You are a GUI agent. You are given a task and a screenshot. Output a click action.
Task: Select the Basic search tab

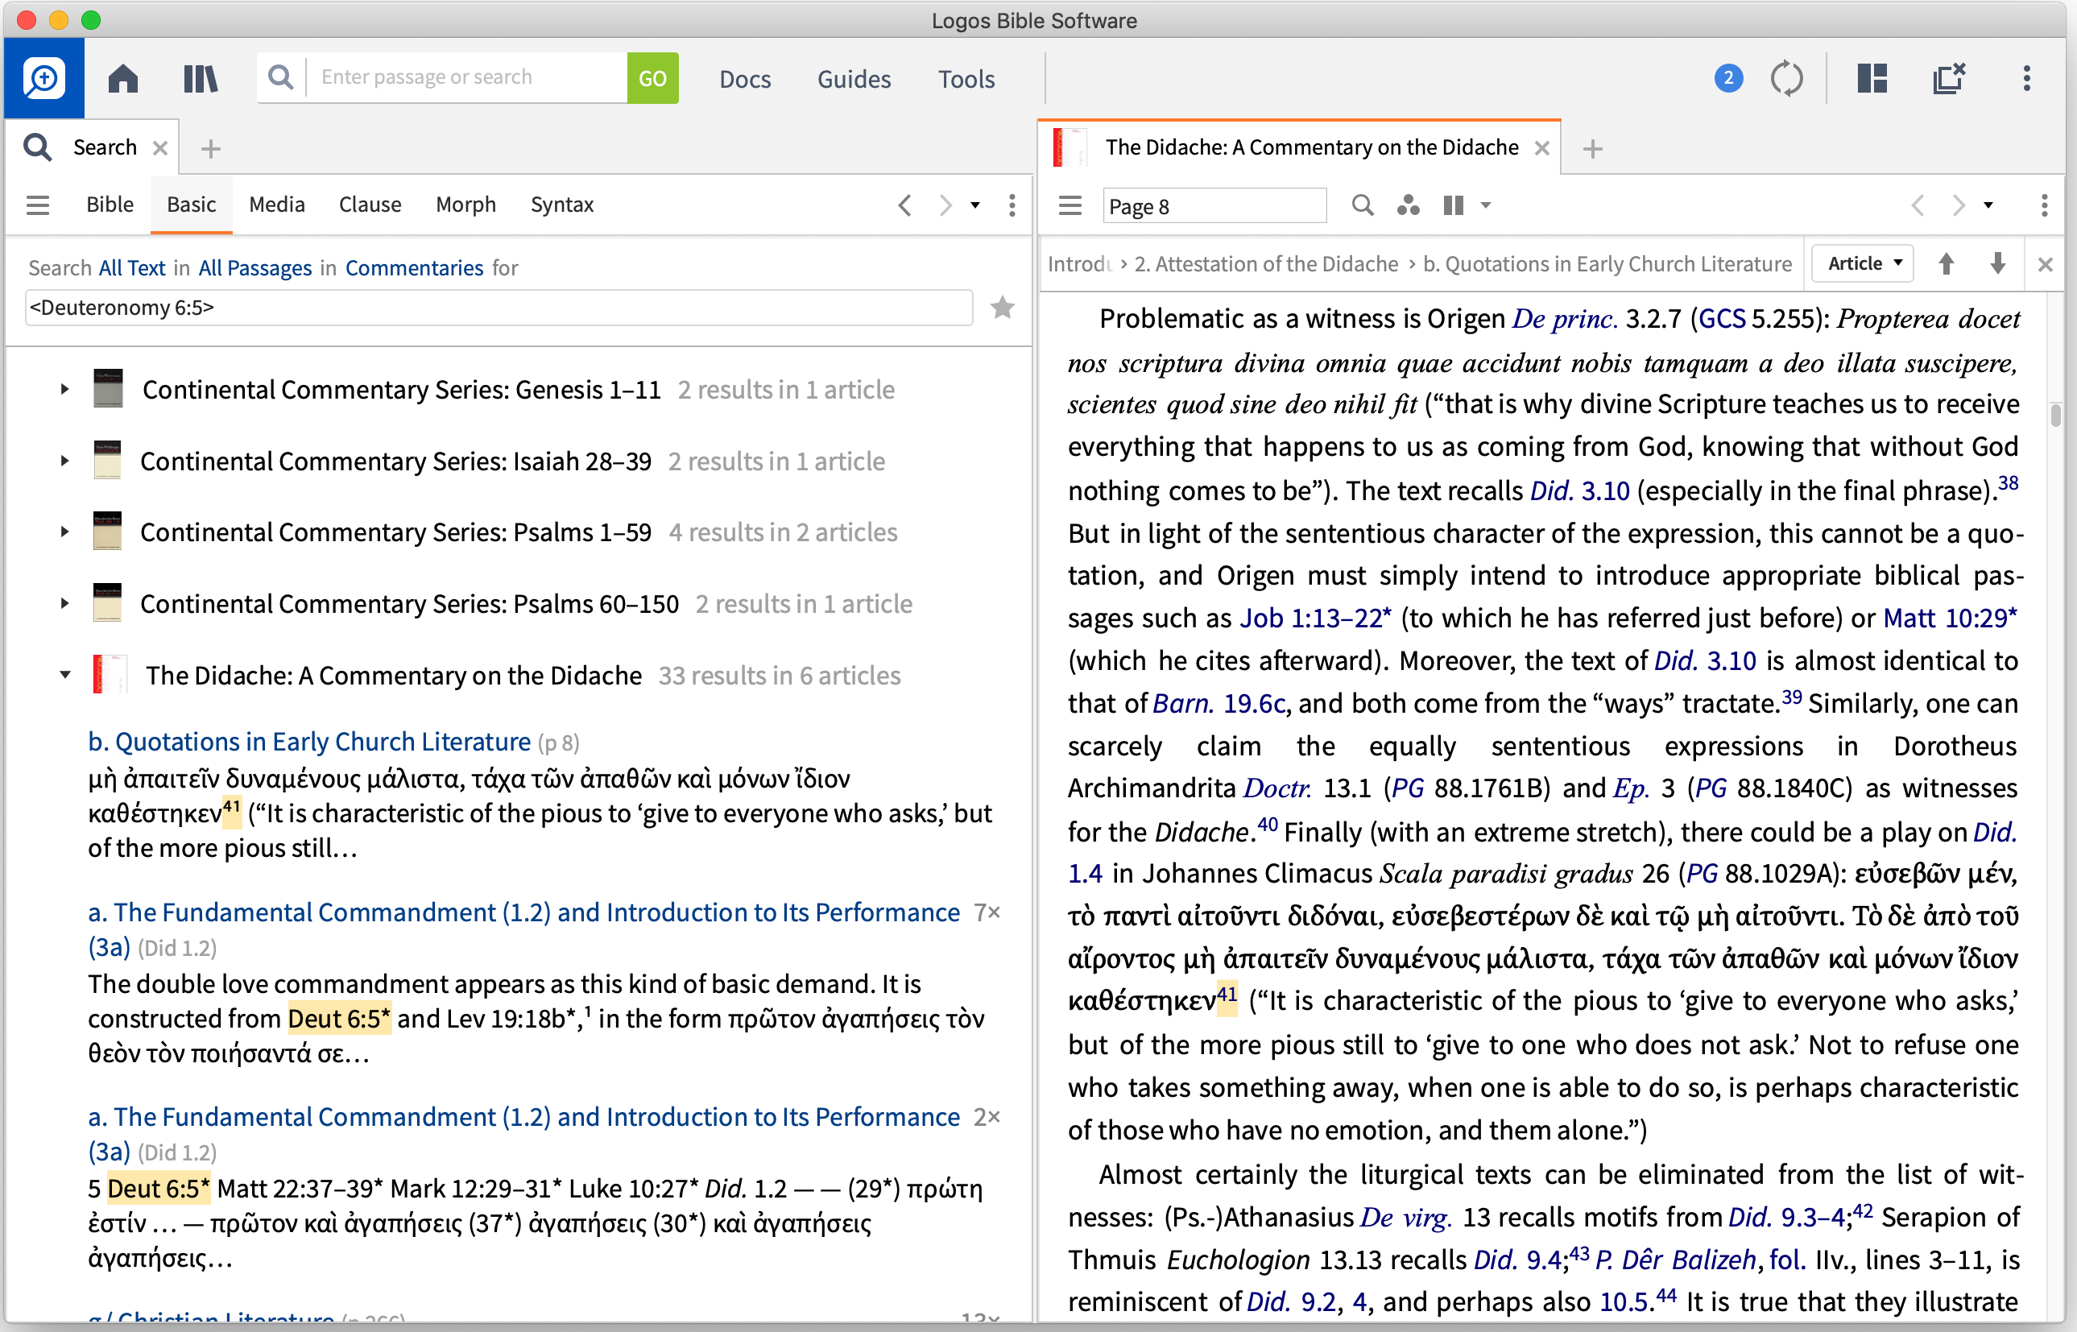pos(191,205)
